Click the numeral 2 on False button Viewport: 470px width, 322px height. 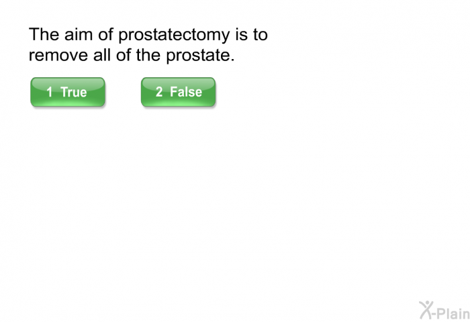click(159, 93)
